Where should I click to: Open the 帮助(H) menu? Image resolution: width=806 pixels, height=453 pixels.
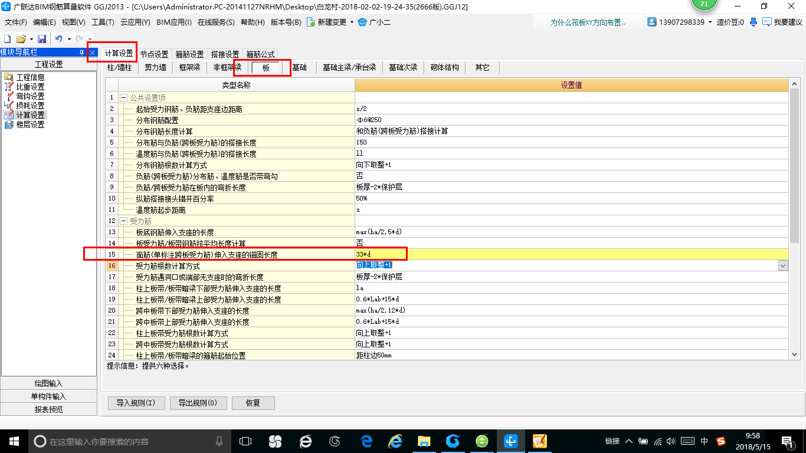[253, 22]
